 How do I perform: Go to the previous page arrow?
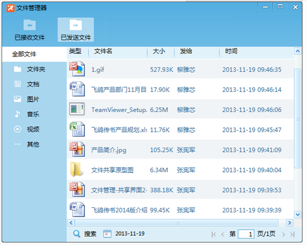[223, 234]
